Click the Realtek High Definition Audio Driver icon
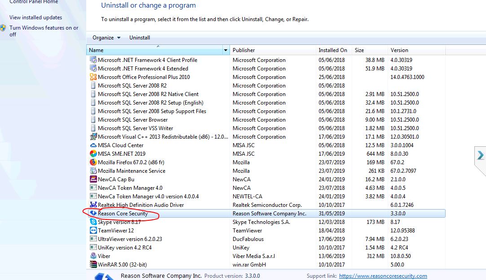The height and width of the screenshot is (280, 486). 93,205
